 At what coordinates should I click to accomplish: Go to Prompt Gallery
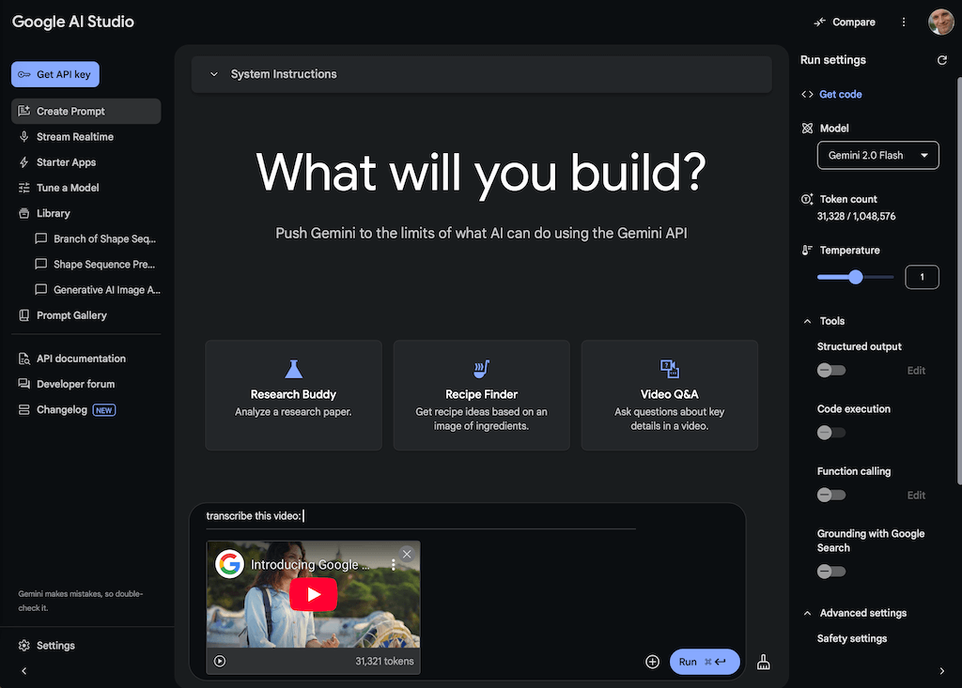pos(71,315)
